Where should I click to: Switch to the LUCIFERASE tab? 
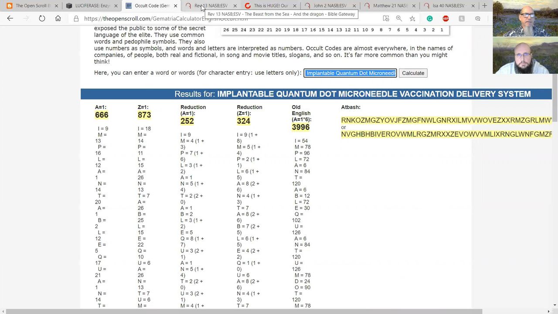pyautogui.click(x=90, y=6)
